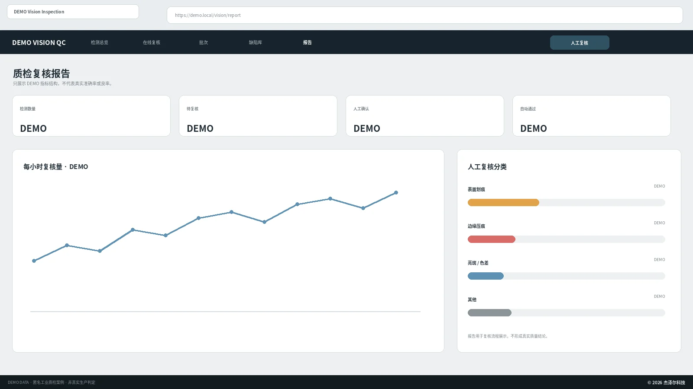693x389 pixels.
Task: Click the 人工复核分类 panel heading
Action: point(487,167)
